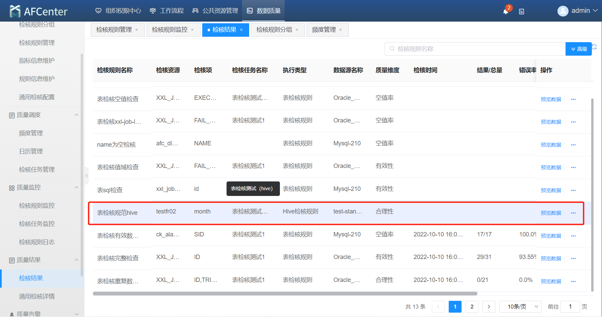The width and height of the screenshot is (602, 317).
Task: Open more actions for 表检核规范hive row
Action: click(x=573, y=213)
